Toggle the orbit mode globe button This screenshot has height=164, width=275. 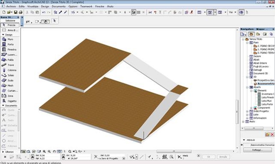pos(241,12)
